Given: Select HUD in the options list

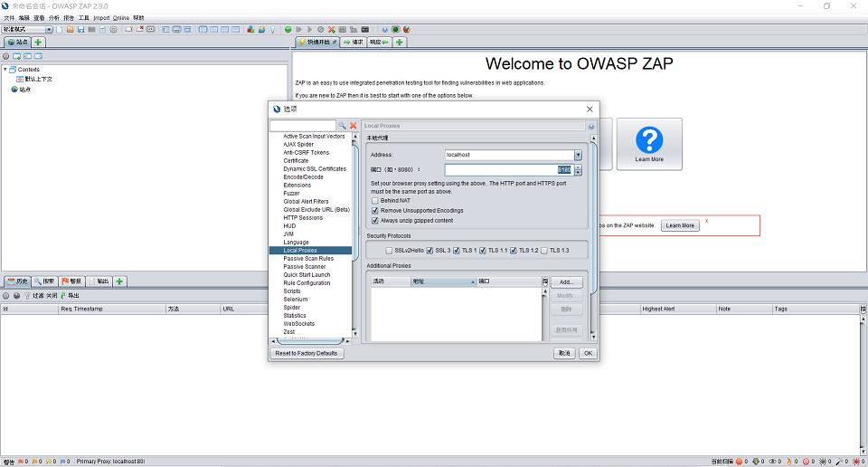Looking at the screenshot, I should click(x=289, y=226).
